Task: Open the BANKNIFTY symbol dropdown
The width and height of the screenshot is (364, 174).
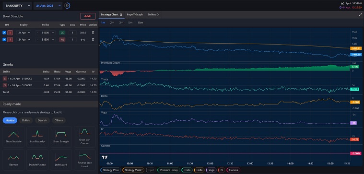Action: (17, 6)
